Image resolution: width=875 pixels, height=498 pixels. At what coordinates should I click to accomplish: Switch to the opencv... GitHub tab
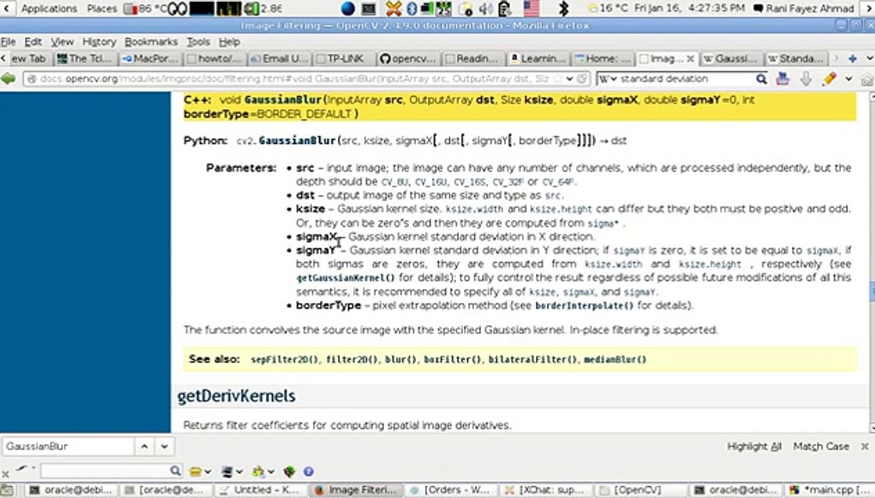pyautogui.click(x=408, y=59)
